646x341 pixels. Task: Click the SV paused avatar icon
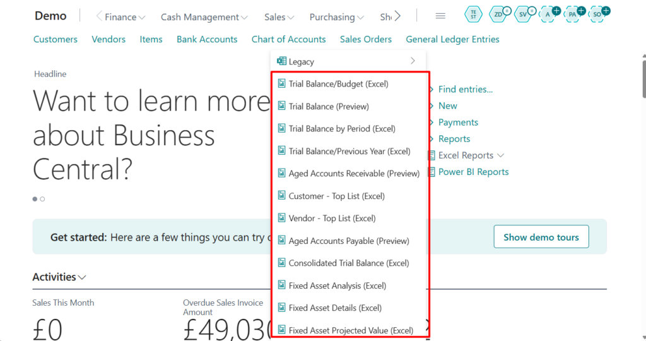pyautogui.click(x=523, y=15)
